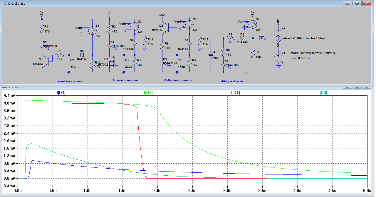376x197 pixels.
Task: Select diode D5 symbol
Action: tap(82, 55)
